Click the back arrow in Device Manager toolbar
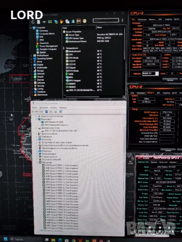 point(33,112)
